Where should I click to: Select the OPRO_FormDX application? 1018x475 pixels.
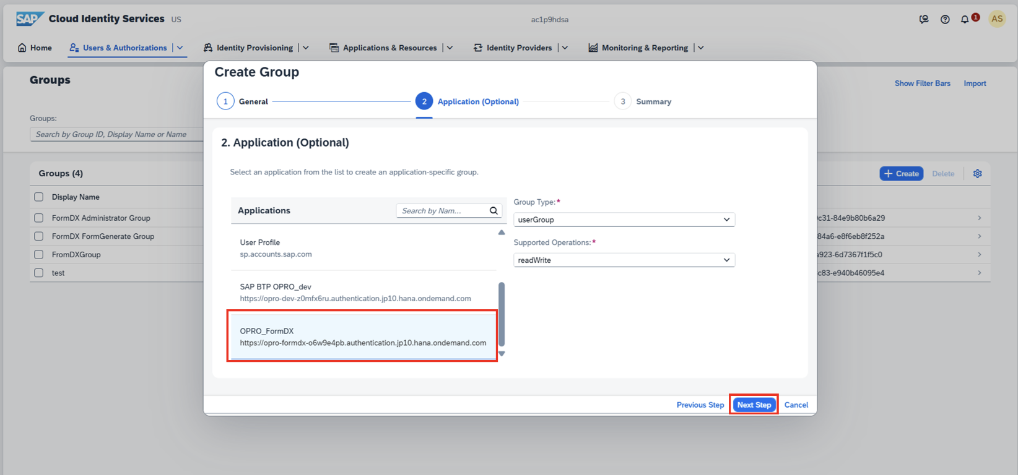[x=362, y=336]
